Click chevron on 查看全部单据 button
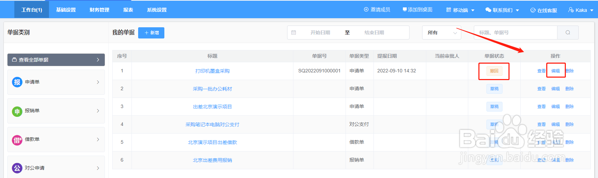The image size is (598, 178). 98,60
